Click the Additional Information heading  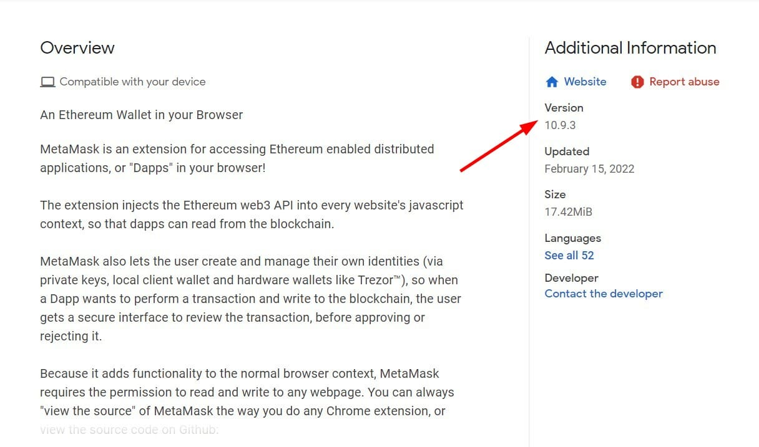coord(630,48)
